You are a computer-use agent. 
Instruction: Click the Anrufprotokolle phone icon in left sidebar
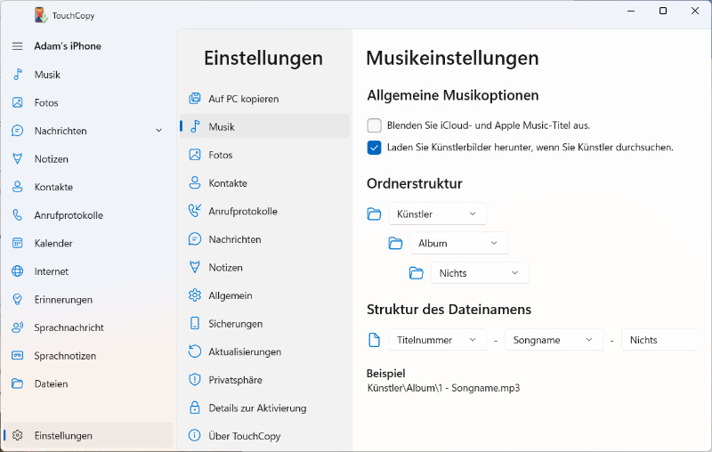[x=17, y=215]
